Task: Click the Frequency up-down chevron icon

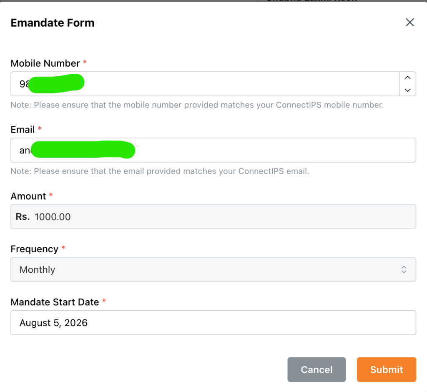Action: (x=404, y=269)
